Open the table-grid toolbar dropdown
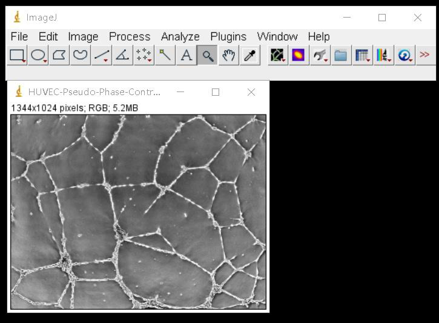 362,56
